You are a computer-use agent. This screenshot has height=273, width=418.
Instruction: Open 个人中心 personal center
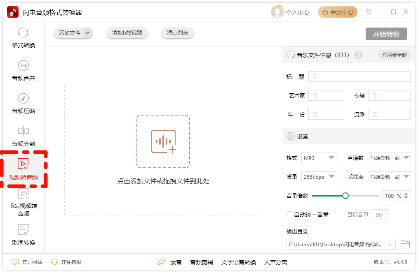[298, 12]
